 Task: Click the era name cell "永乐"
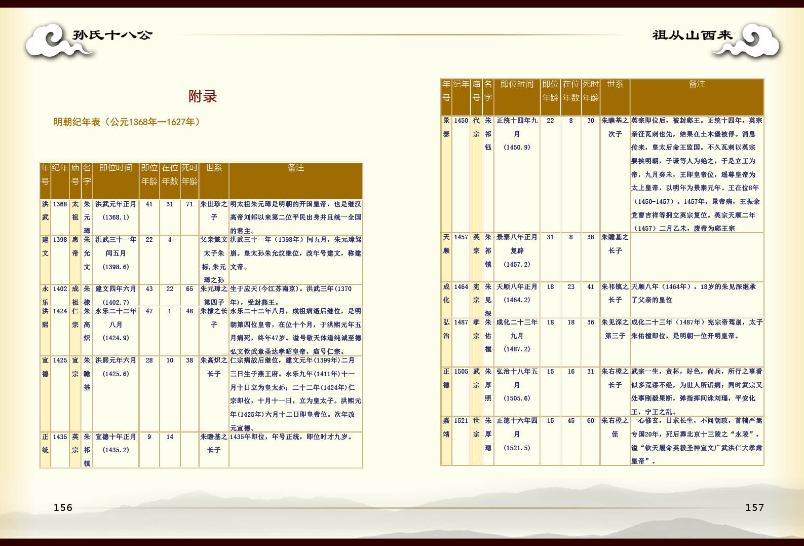point(45,295)
